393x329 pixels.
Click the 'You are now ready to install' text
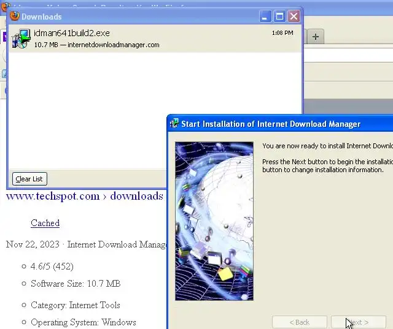pyautogui.click(x=327, y=146)
